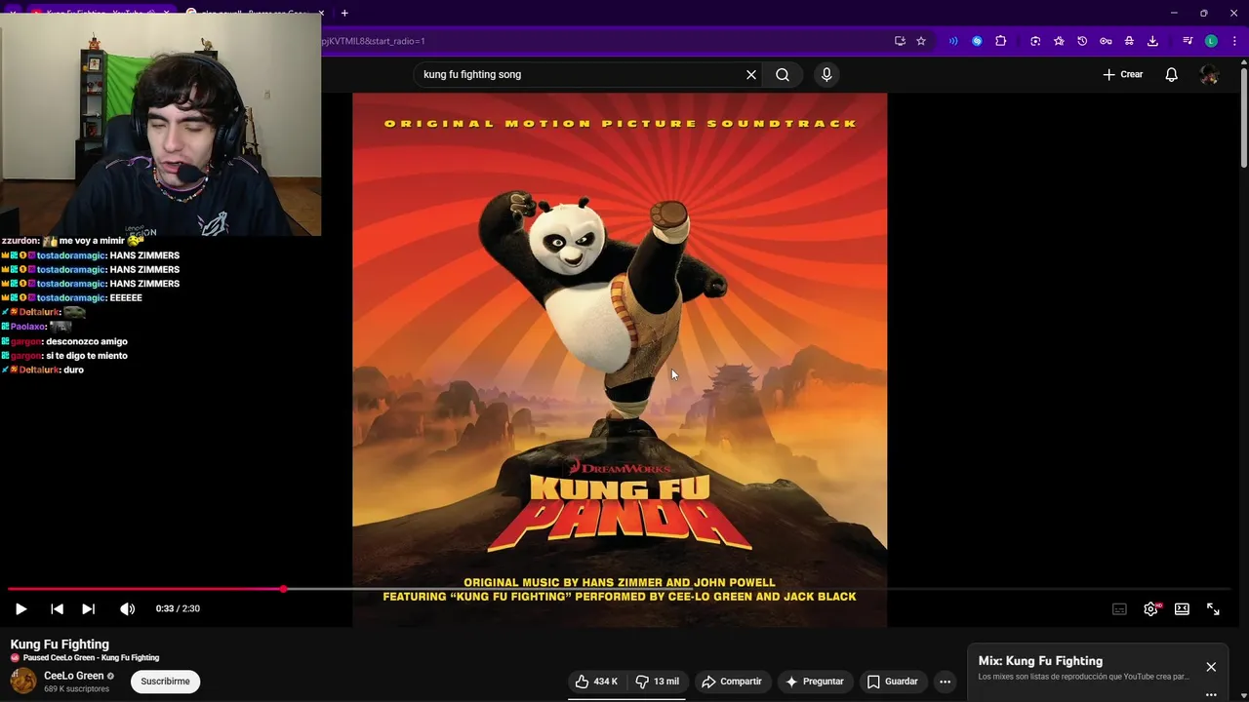Skip to next video in the player
The image size is (1249, 702).
pos(88,609)
